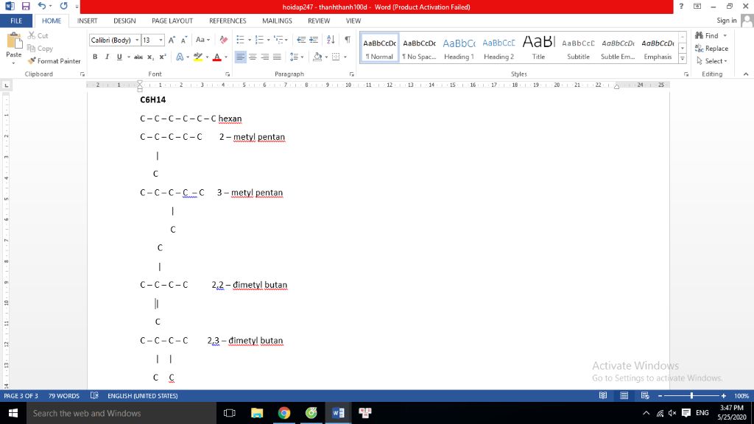Click the Format Painter tool
Image resolution: width=754 pixels, height=424 pixels.
click(x=54, y=61)
